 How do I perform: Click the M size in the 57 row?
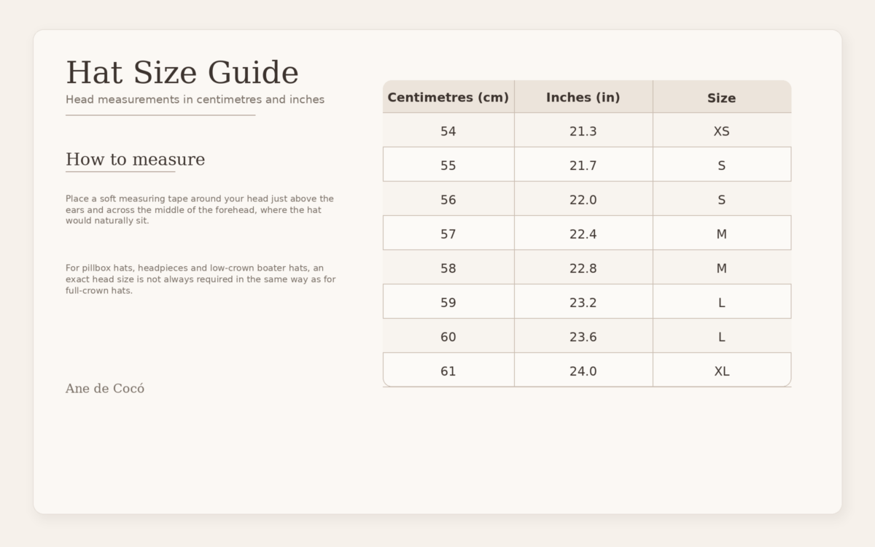coord(721,233)
